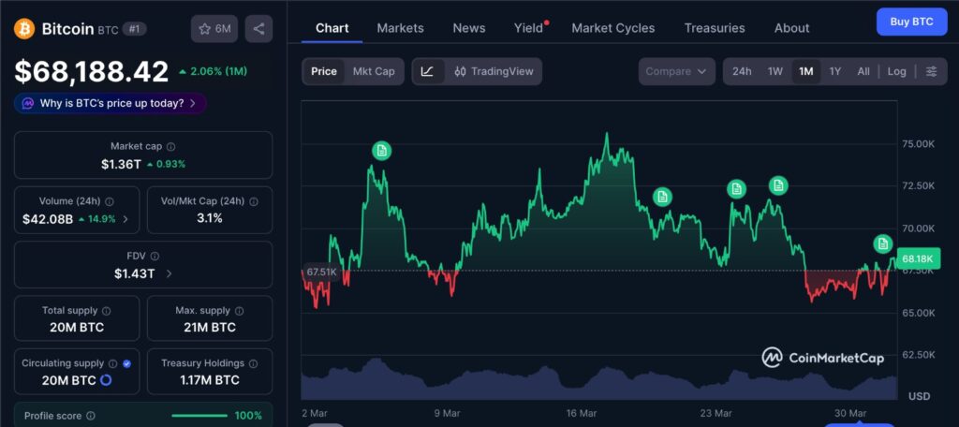The width and height of the screenshot is (959, 427).
Task: Click the verified badge by Circulating supply
Action: [x=126, y=363]
